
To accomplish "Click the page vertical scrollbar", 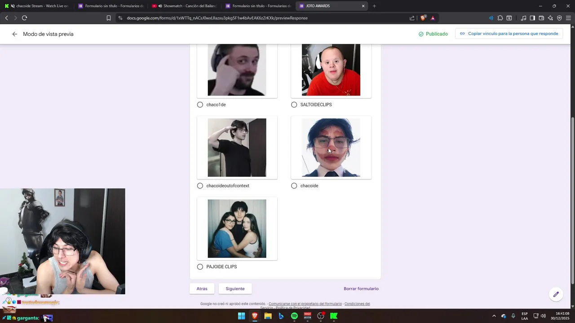I will coord(572,200).
